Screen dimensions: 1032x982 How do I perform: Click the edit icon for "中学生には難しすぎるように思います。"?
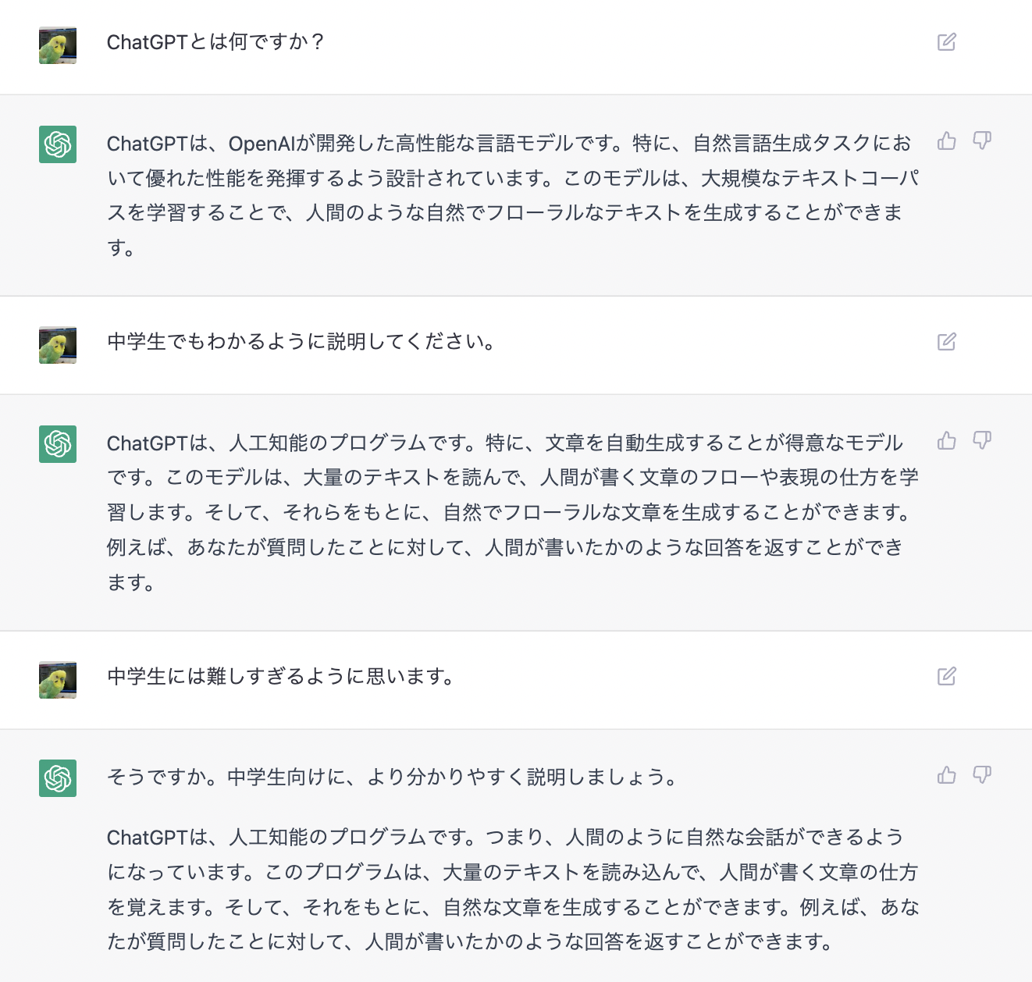pos(947,678)
